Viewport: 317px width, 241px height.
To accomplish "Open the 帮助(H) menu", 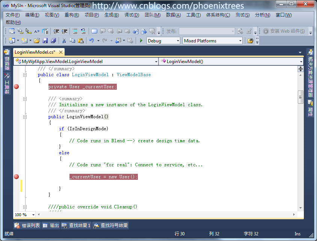I will (13, 23).
